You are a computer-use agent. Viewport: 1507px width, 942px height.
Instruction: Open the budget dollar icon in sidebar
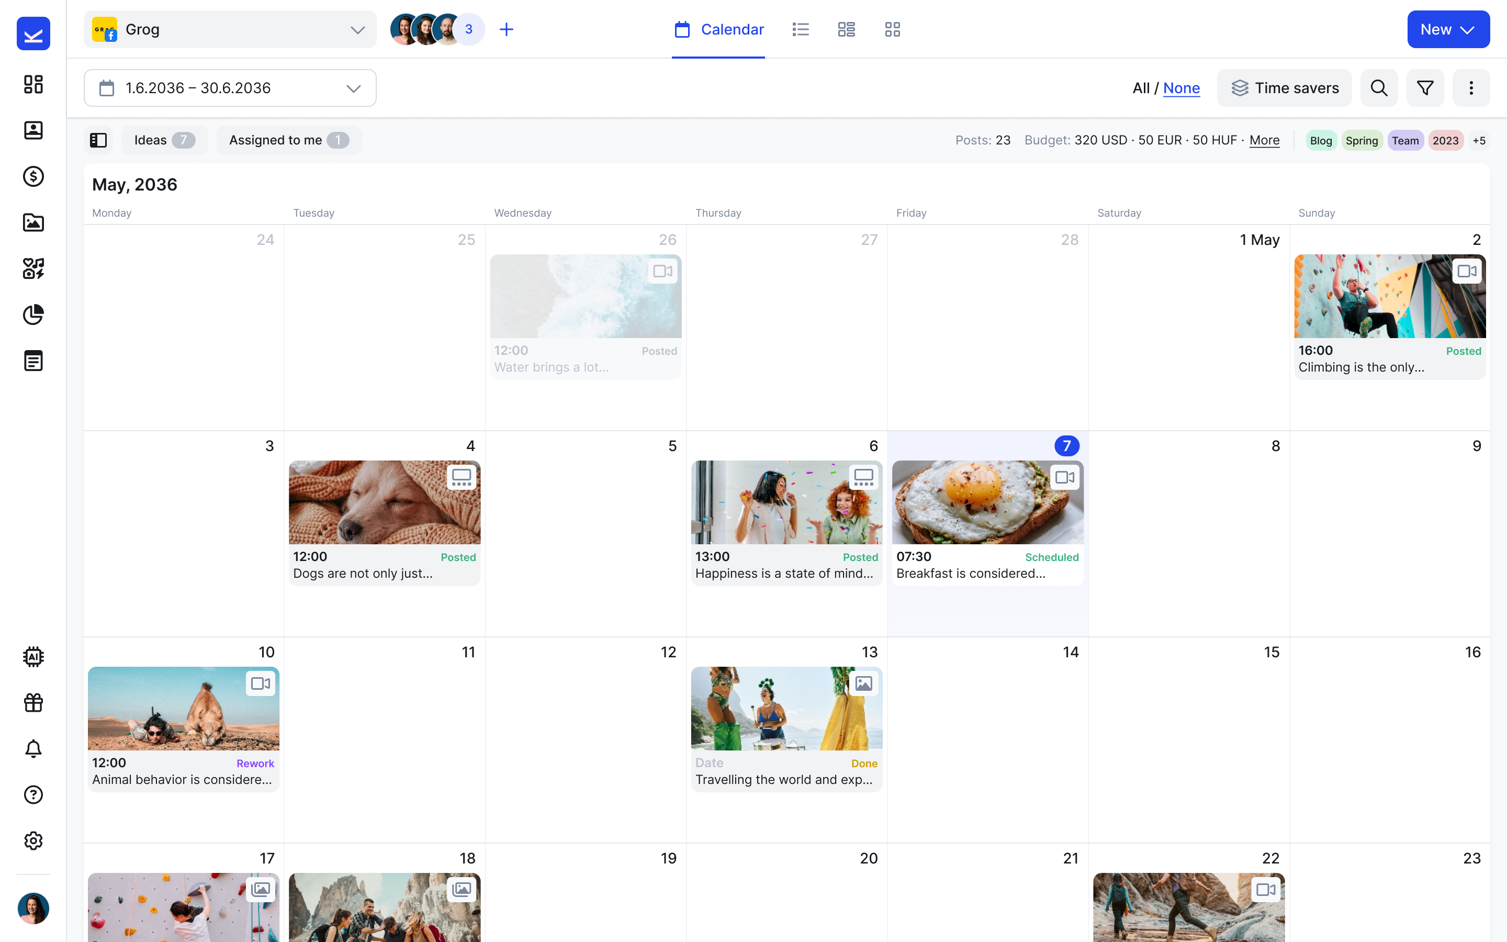pos(33,176)
